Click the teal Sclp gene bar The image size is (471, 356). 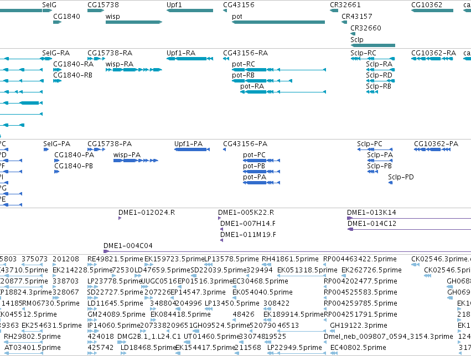tap(373, 45)
